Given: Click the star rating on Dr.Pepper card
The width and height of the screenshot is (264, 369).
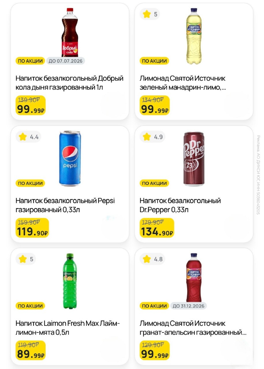Looking at the screenshot, I should coord(153,137).
